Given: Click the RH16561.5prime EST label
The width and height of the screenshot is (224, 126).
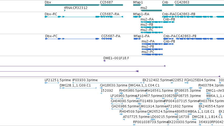Looking at the screenshot, I should coord(159,91).
